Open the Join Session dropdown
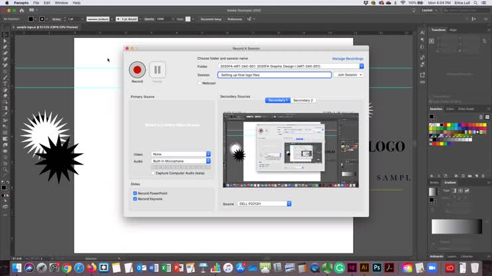The image size is (492, 276). (348, 75)
